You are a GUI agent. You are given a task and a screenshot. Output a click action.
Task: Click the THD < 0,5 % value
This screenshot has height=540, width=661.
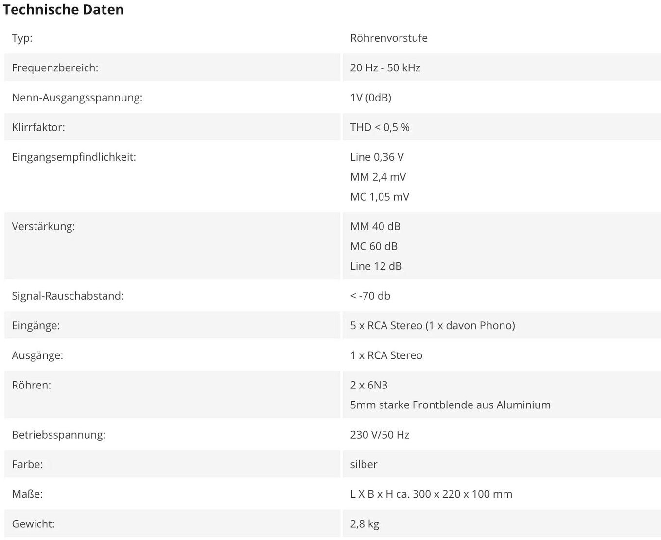(x=380, y=127)
